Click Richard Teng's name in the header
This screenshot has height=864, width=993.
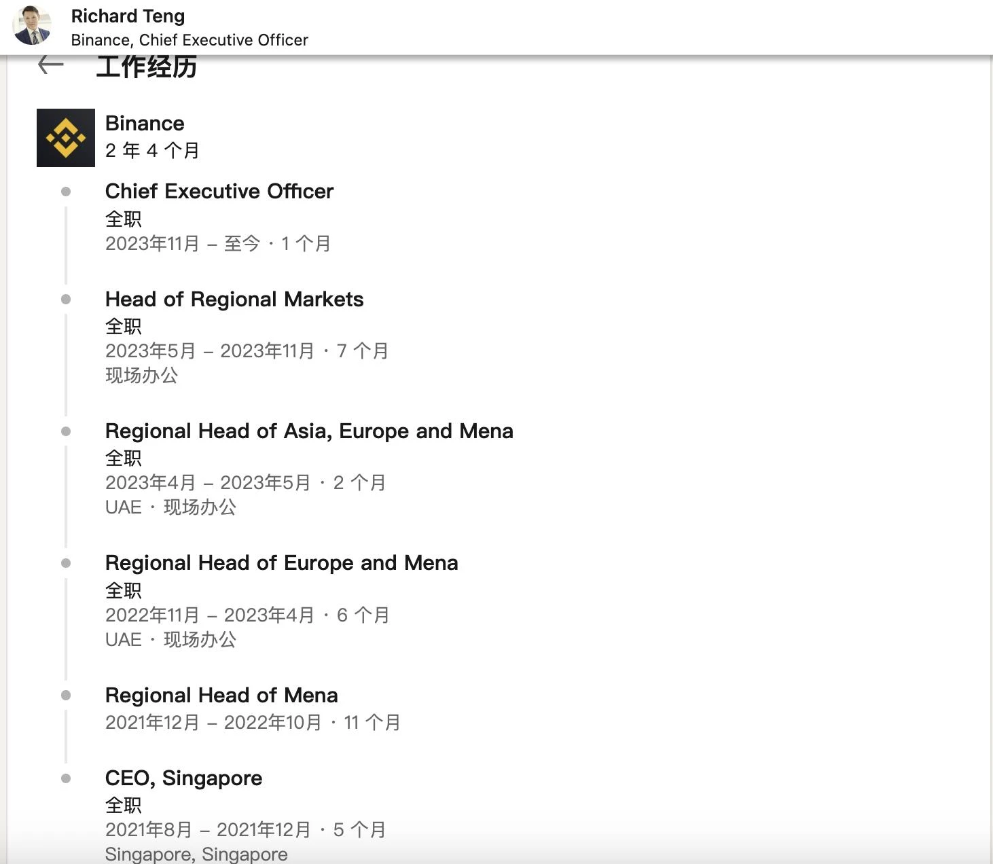click(x=128, y=16)
